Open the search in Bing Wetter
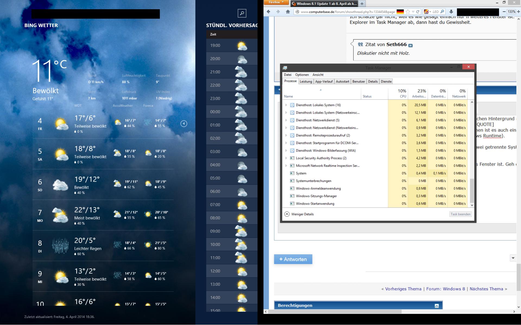Image resolution: width=521 pixels, height=325 pixels. [242, 13]
